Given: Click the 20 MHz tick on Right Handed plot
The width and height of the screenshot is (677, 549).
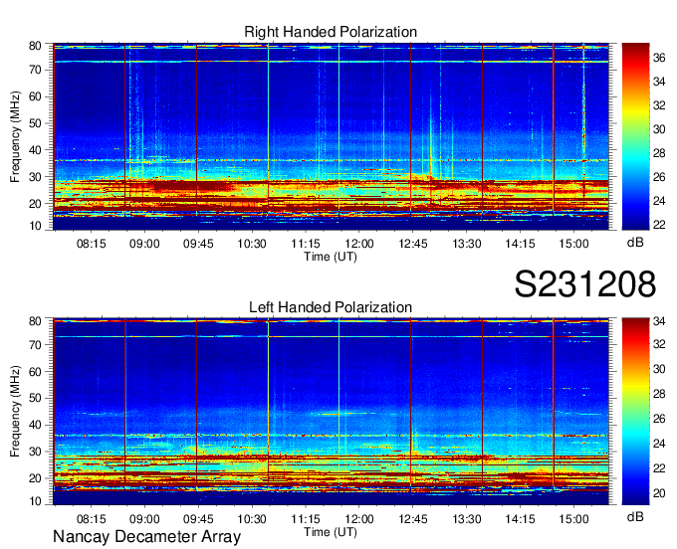Looking at the screenshot, I should (x=35, y=204).
